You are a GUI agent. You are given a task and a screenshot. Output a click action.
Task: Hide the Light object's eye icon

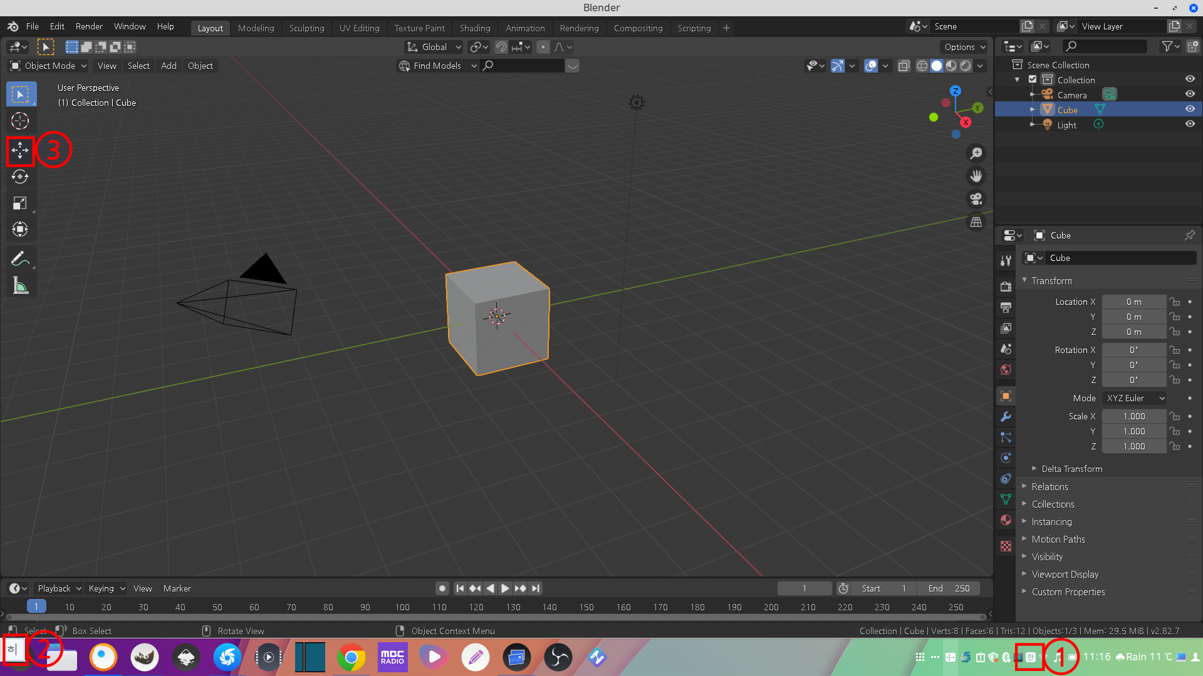(x=1190, y=125)
